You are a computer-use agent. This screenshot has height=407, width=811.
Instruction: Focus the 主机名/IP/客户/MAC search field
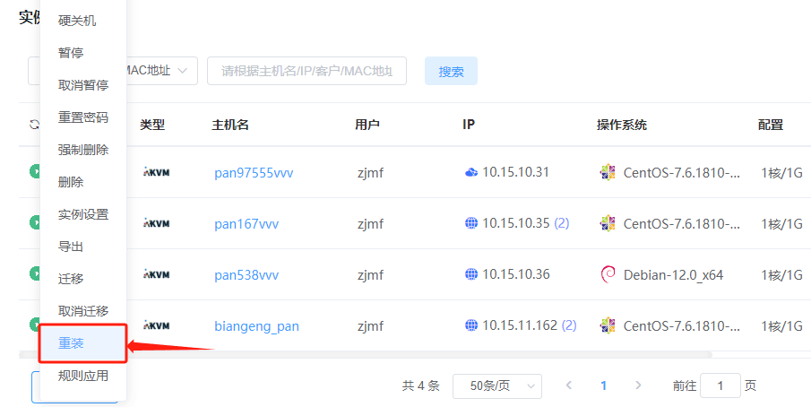click(x=306, y=71)
